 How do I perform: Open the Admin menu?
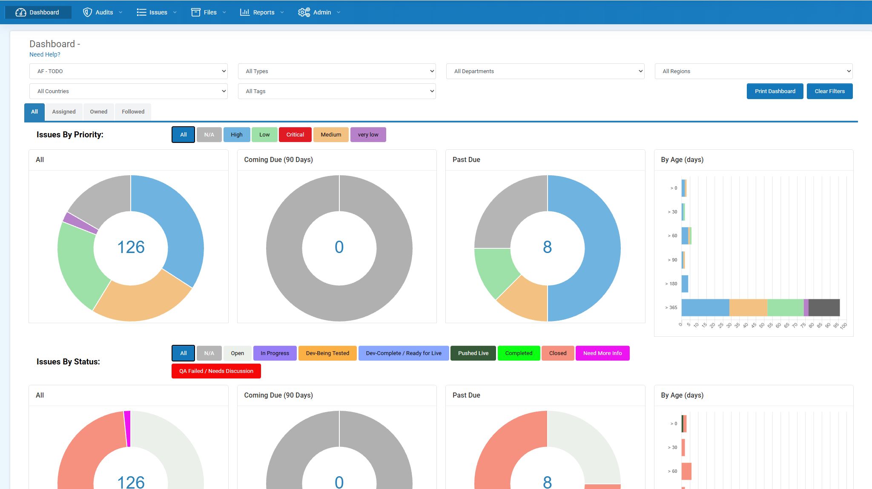pyautogui.click(x=319, y=12)
